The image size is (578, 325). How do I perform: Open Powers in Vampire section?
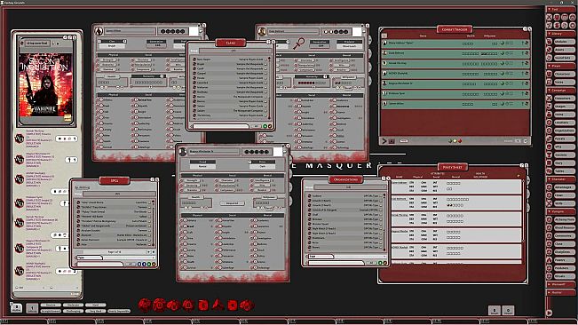click(x=565, y=260)
